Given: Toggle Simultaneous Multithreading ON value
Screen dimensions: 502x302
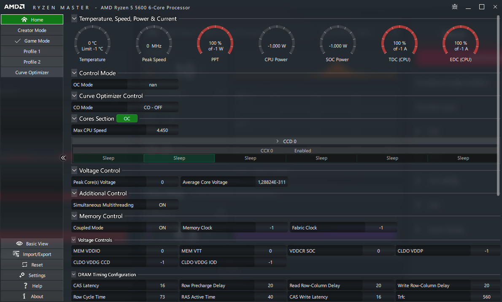Looking at the screenshot, I should pyautogui.click(x=162, y=205).
